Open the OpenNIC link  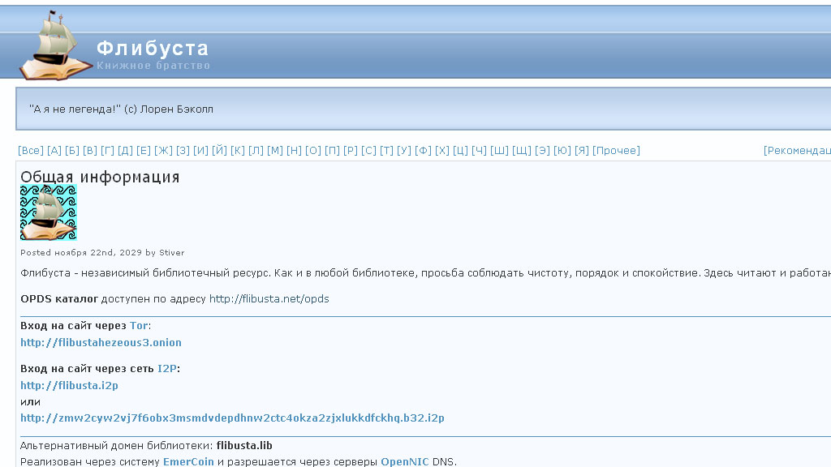coord(404,462)
